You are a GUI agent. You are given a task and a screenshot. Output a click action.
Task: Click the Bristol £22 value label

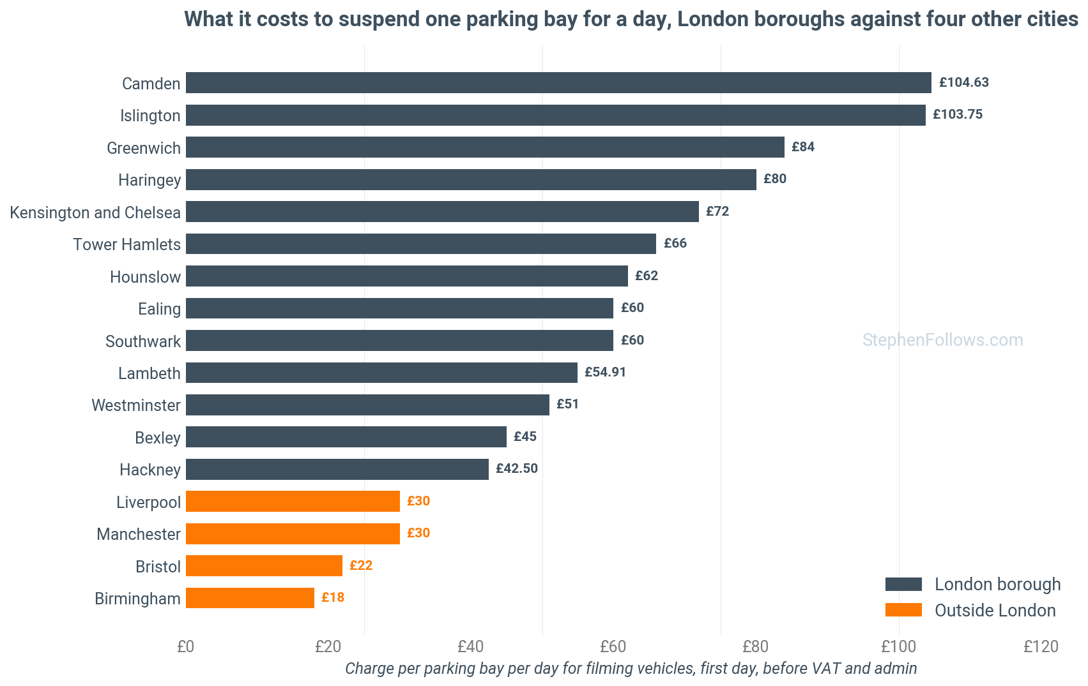pyautogui.click(x=361, y=565)
